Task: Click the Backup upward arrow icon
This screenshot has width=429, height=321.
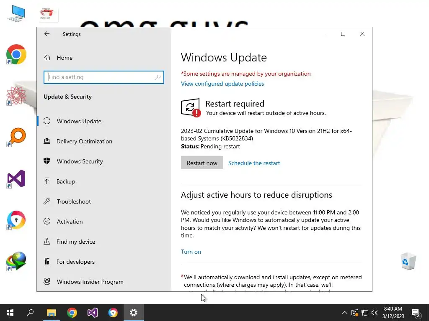Action: (x=47, y=181)
